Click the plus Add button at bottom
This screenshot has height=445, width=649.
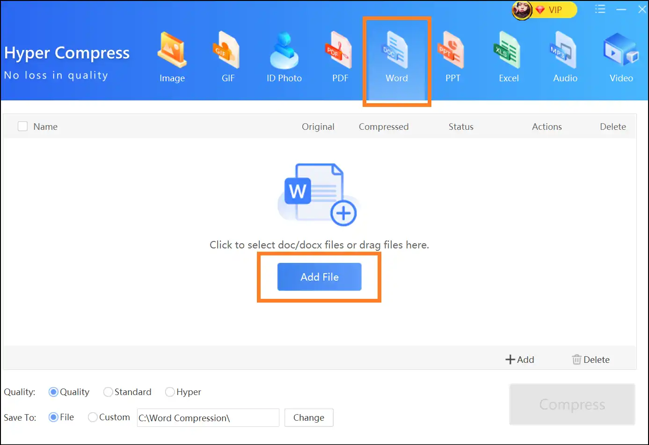point(519,360)
